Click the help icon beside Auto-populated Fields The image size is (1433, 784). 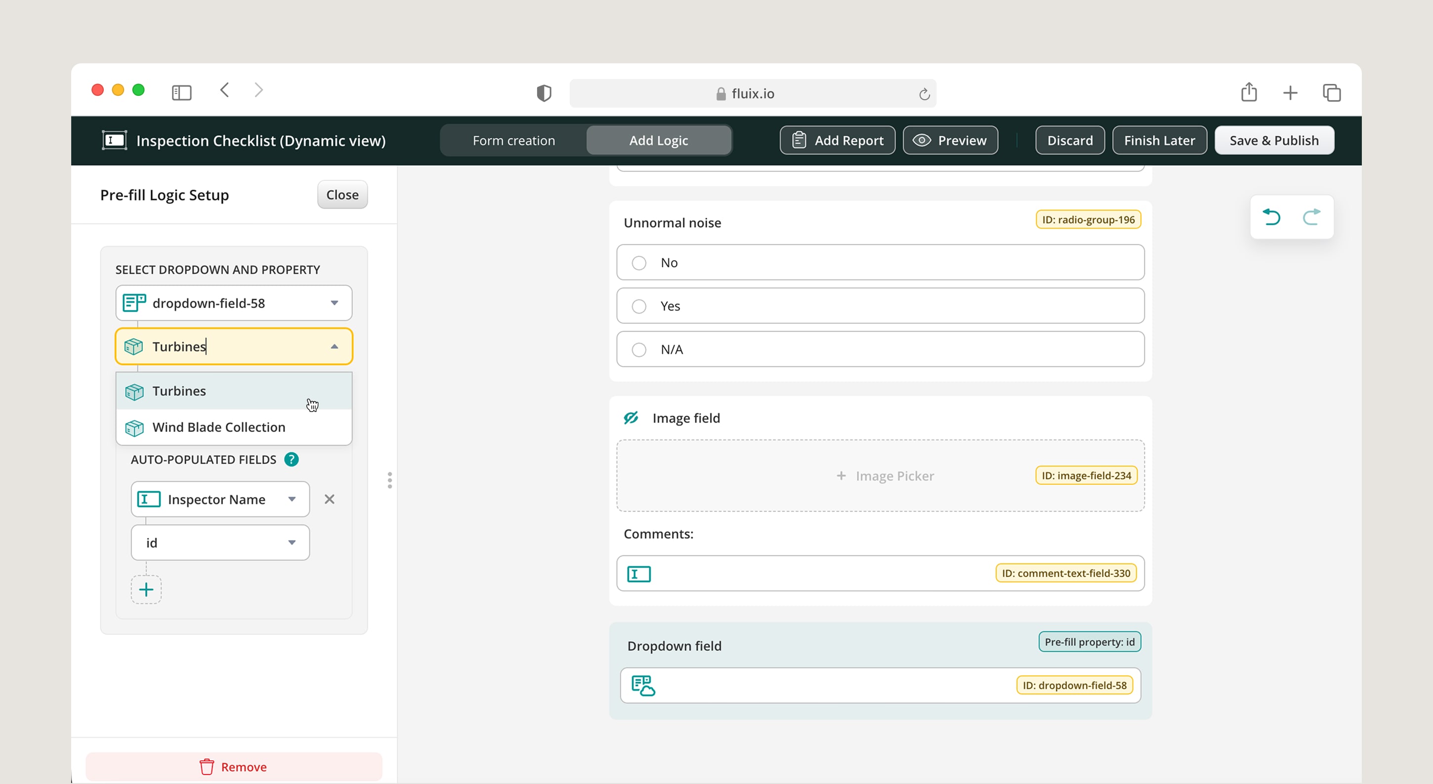tap(292, 460)
